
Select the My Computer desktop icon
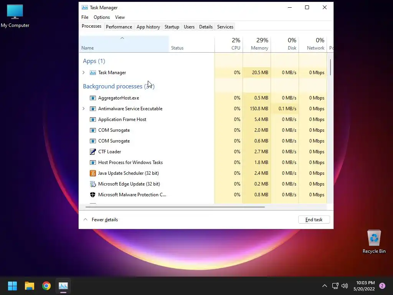15,16
